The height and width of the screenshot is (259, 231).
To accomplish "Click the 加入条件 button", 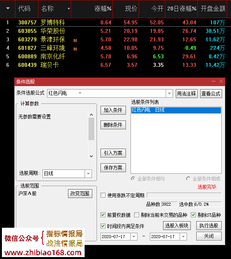I will coord(113,110).
